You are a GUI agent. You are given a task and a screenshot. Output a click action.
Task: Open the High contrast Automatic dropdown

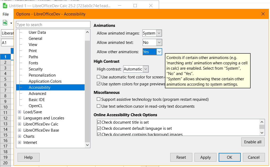pos(136,69)
